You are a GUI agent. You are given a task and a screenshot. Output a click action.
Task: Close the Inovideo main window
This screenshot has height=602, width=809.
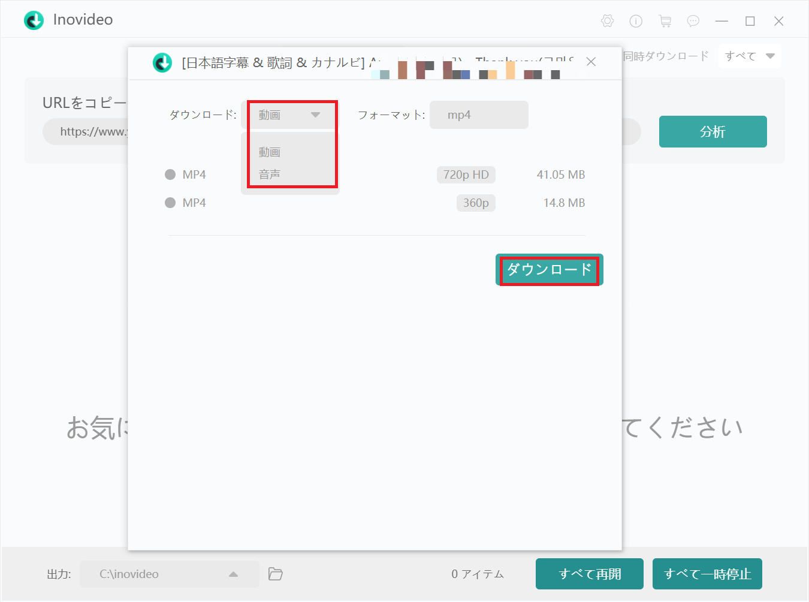click(779, 21)
